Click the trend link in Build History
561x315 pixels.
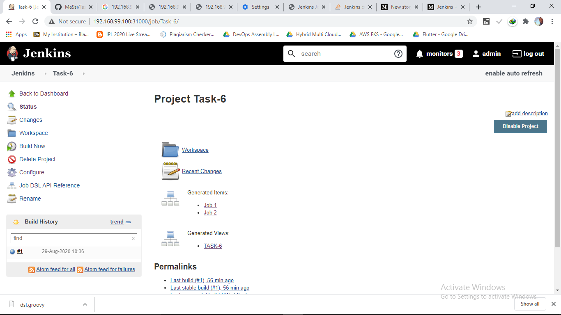(x=117, y=221)
